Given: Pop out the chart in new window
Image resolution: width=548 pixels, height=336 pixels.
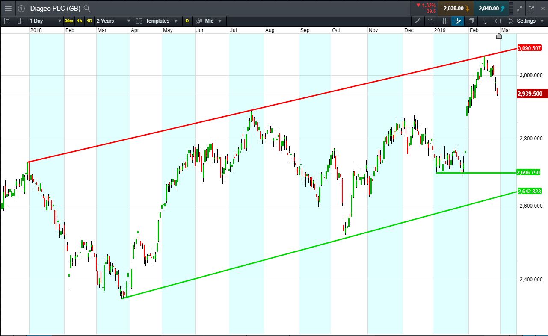Looking at the screenshot, I should tap(531, 8).
